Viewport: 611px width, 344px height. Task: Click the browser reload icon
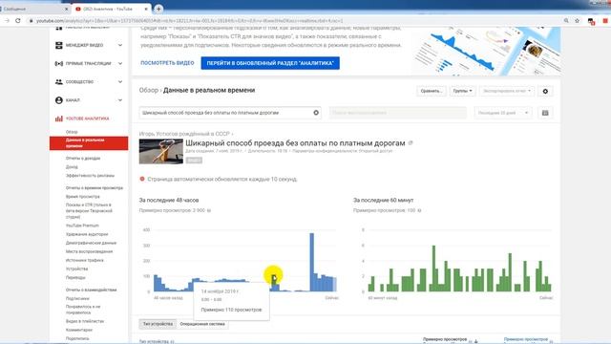tap(18, 21)
